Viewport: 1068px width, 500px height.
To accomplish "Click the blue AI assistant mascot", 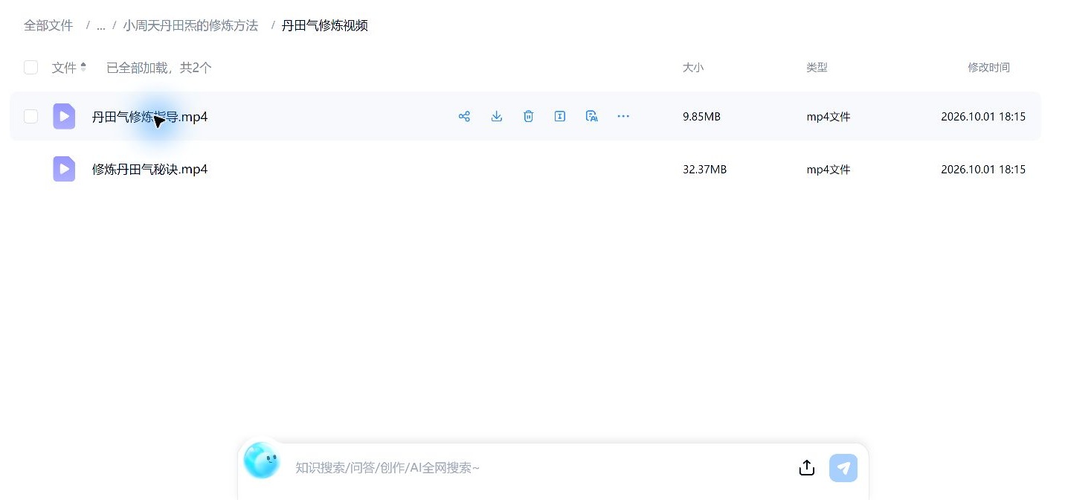I will tap(262, 460).
